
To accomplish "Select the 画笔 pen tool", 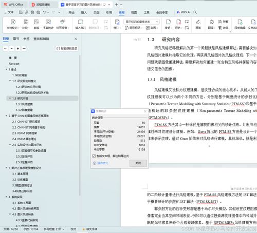I will pyautogui.click(x=198, y=24).
